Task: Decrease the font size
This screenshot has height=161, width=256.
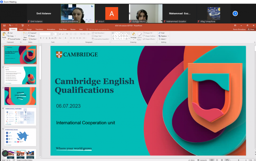Action: (x=63, y=34)
